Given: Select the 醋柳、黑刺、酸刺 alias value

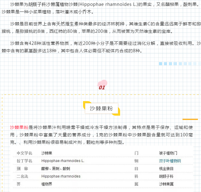Looking at the screenshot, I should pos(56,169).
